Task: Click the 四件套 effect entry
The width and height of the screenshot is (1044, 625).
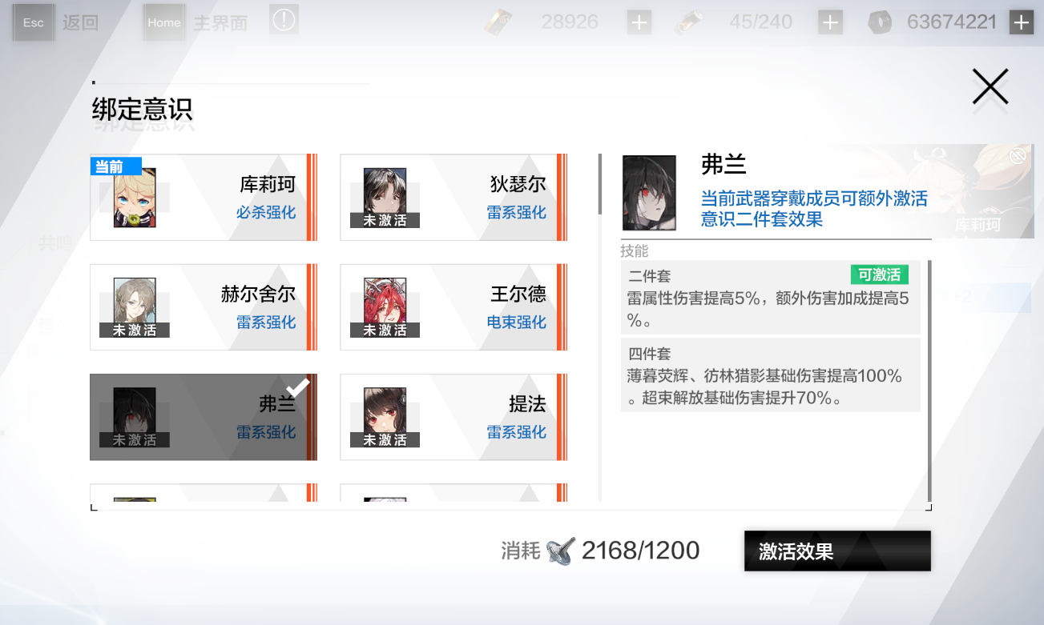Action: [771, 375]
